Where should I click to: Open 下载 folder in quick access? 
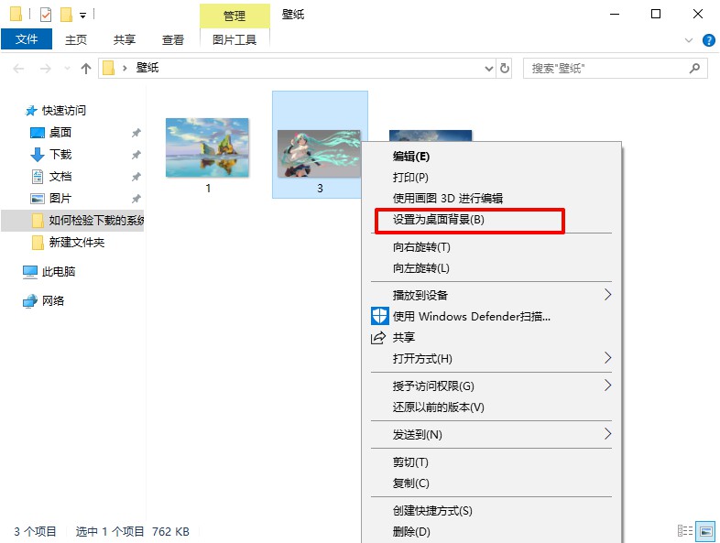pos(60,155)
